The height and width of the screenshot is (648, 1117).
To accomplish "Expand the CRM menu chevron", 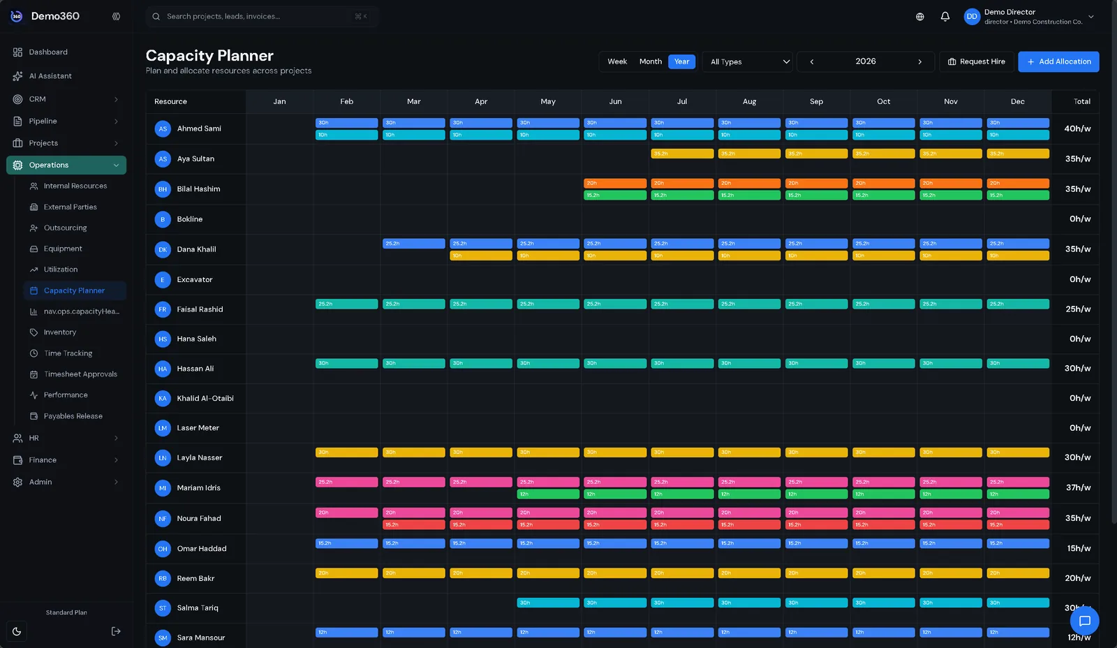I will click(116, 99).
